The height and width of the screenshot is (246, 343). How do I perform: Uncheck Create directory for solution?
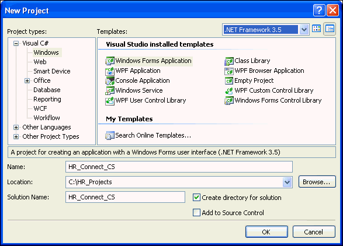tap(196, 198)
